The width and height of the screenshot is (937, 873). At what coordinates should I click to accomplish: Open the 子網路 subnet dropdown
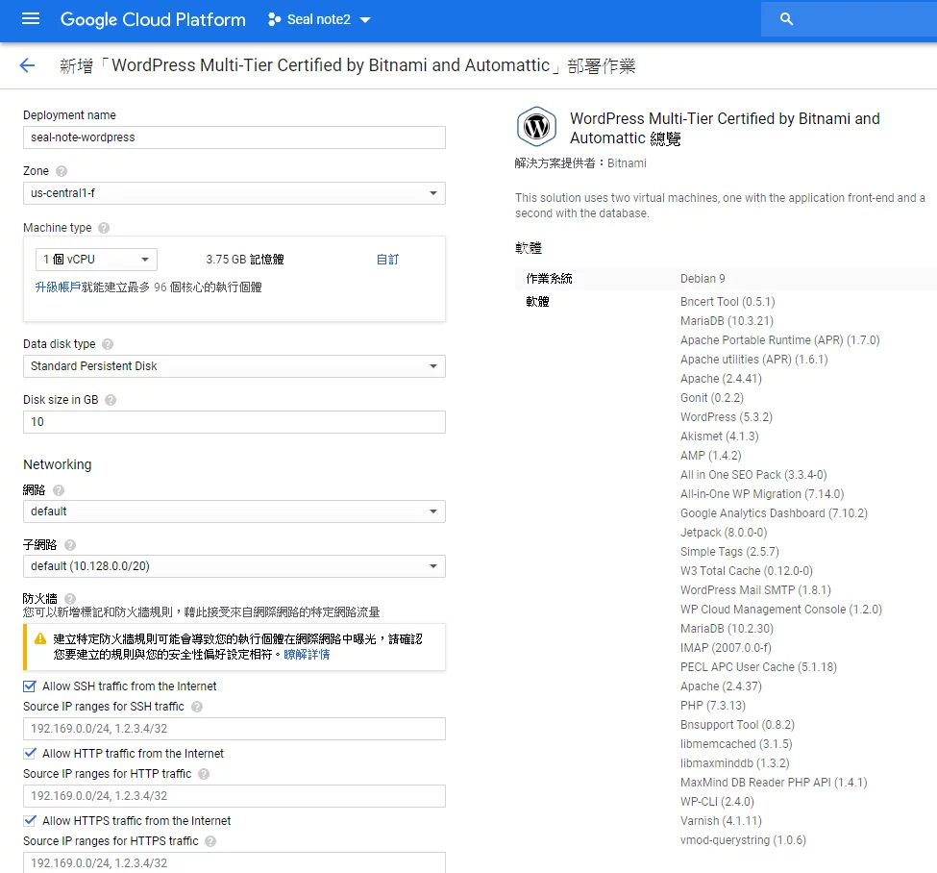pyautogui.click(x=234, y=566)
